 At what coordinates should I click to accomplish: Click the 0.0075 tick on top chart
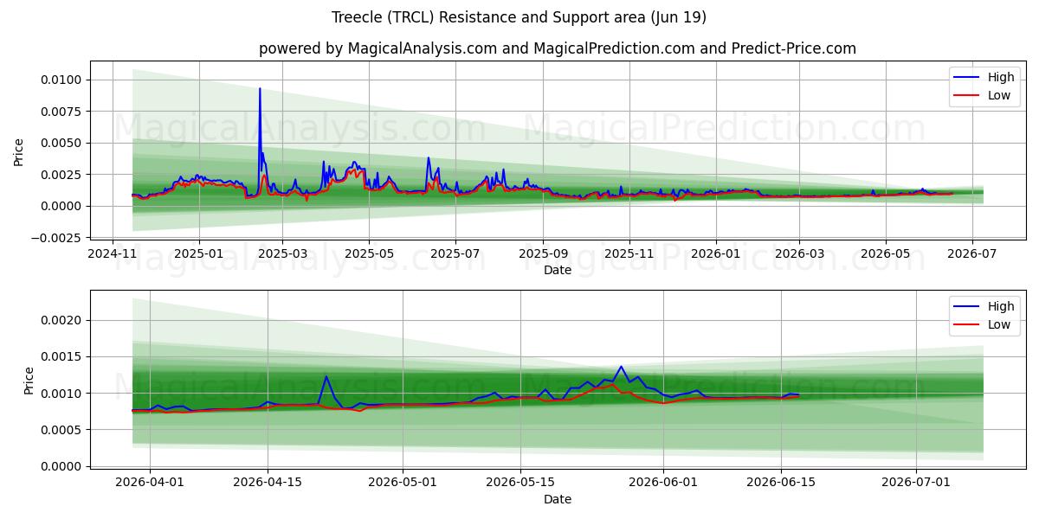pyautogui.click(x=62, y=112)
